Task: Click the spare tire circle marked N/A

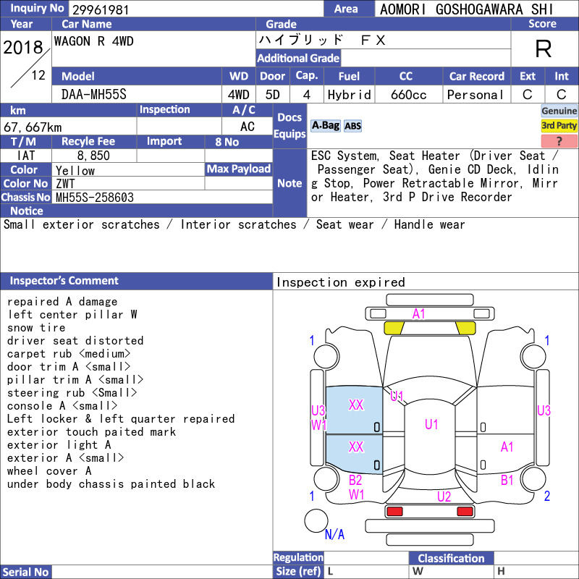Action: click(316, 520)
